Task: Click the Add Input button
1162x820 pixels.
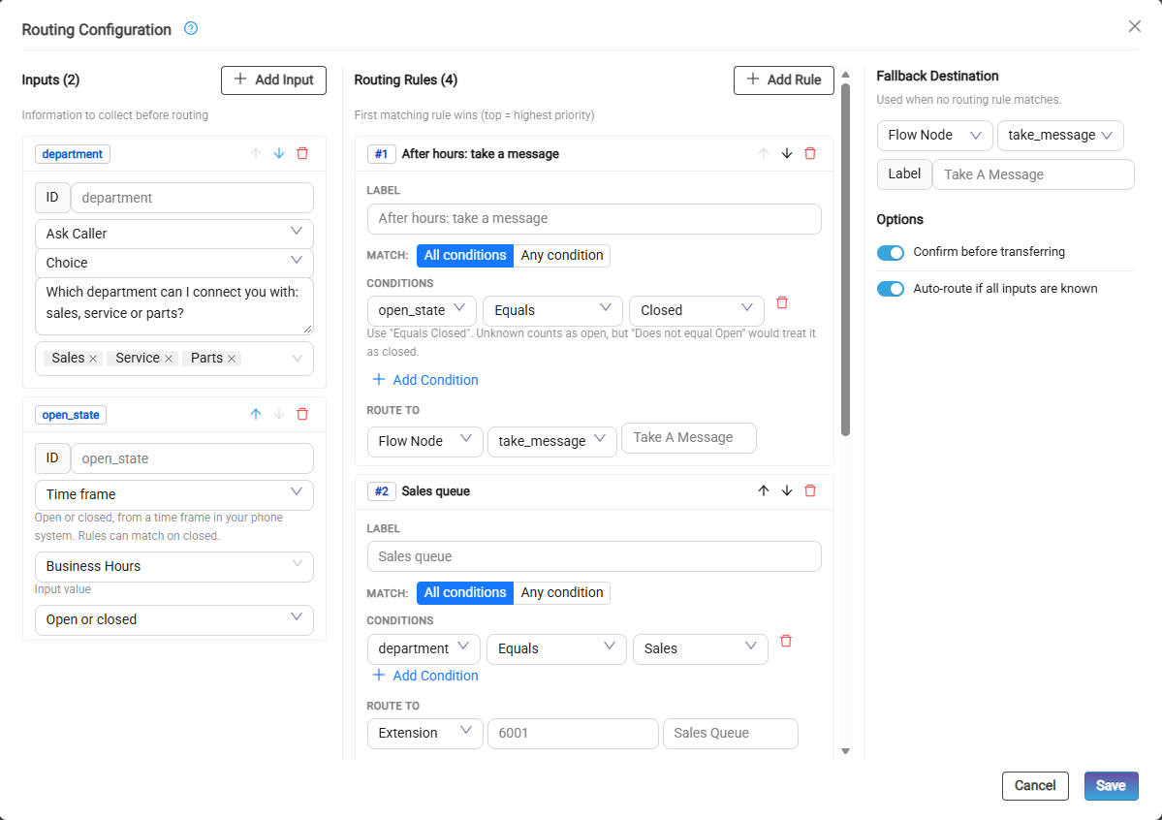Action: click(x=273, y=80)
